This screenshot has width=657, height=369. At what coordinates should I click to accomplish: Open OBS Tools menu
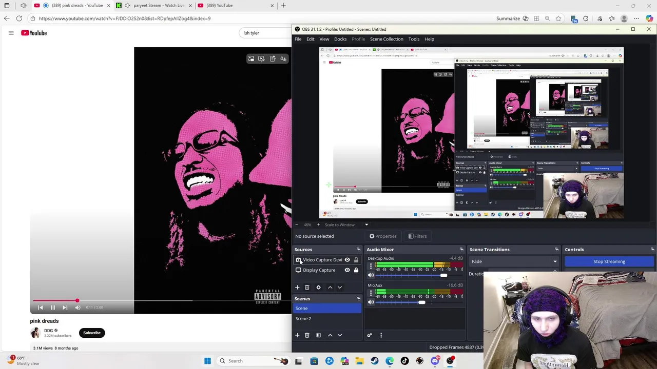click(414, 39)
